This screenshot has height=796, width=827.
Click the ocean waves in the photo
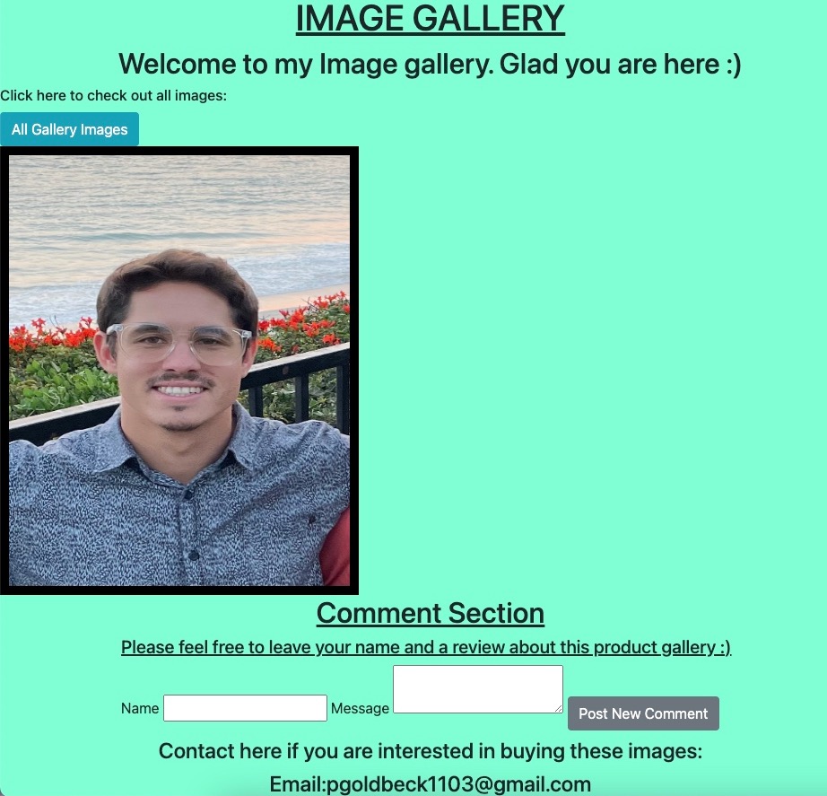179,222
